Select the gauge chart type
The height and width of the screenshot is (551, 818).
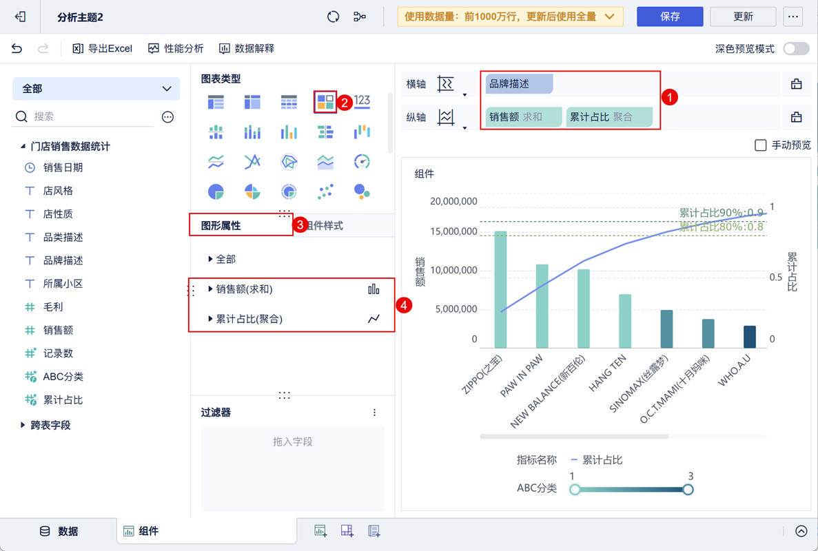tap(362, 162)
